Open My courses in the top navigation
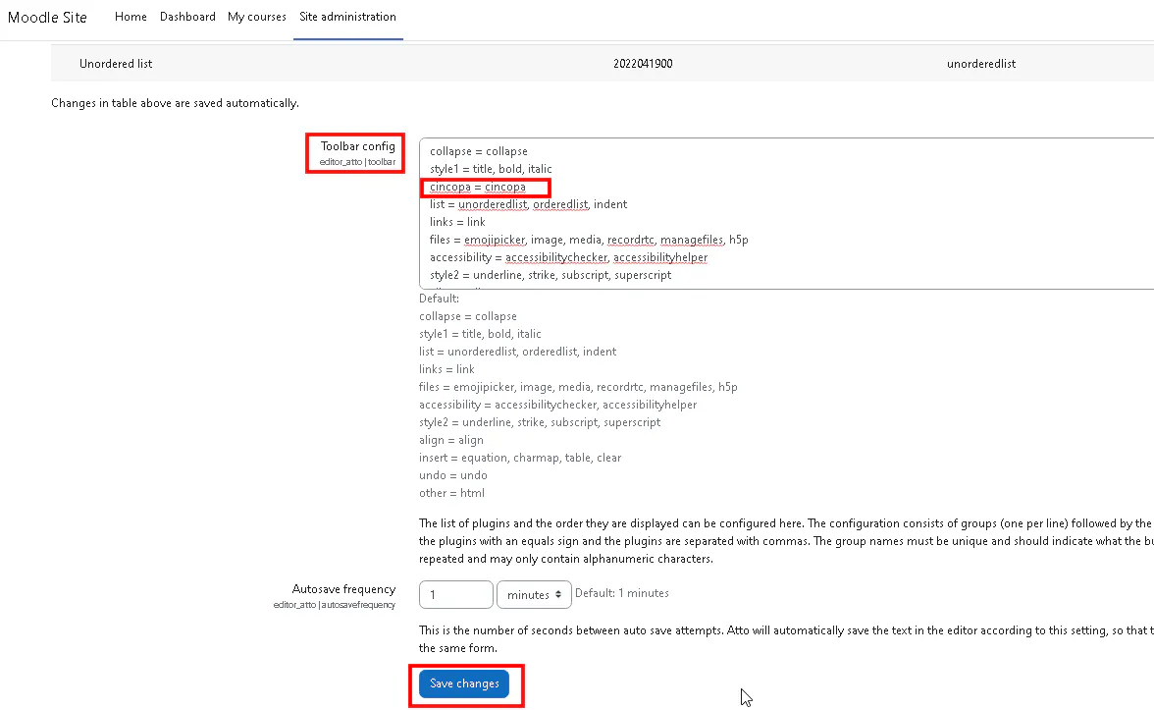Image resolution: width=1154 pixels, height=710 pixels. 257,16
